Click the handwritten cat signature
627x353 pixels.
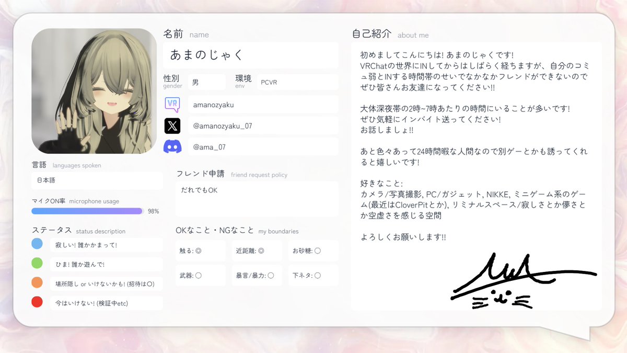point(524,281)
